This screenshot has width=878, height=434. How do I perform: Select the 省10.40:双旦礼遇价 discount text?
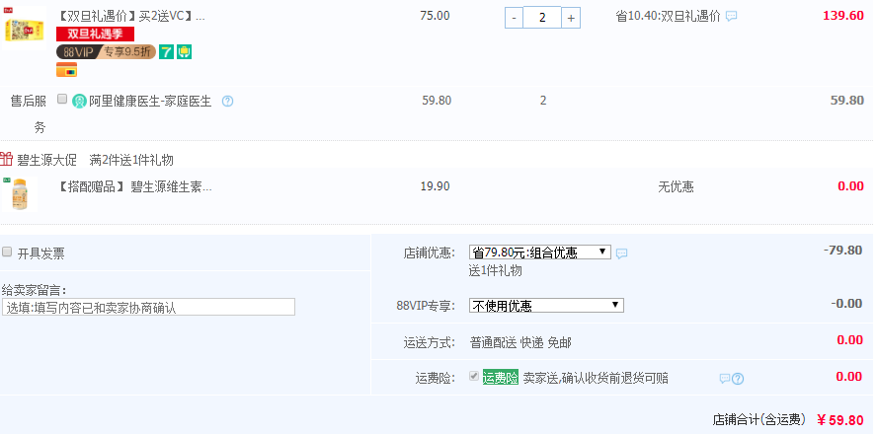tap(668, 16)
